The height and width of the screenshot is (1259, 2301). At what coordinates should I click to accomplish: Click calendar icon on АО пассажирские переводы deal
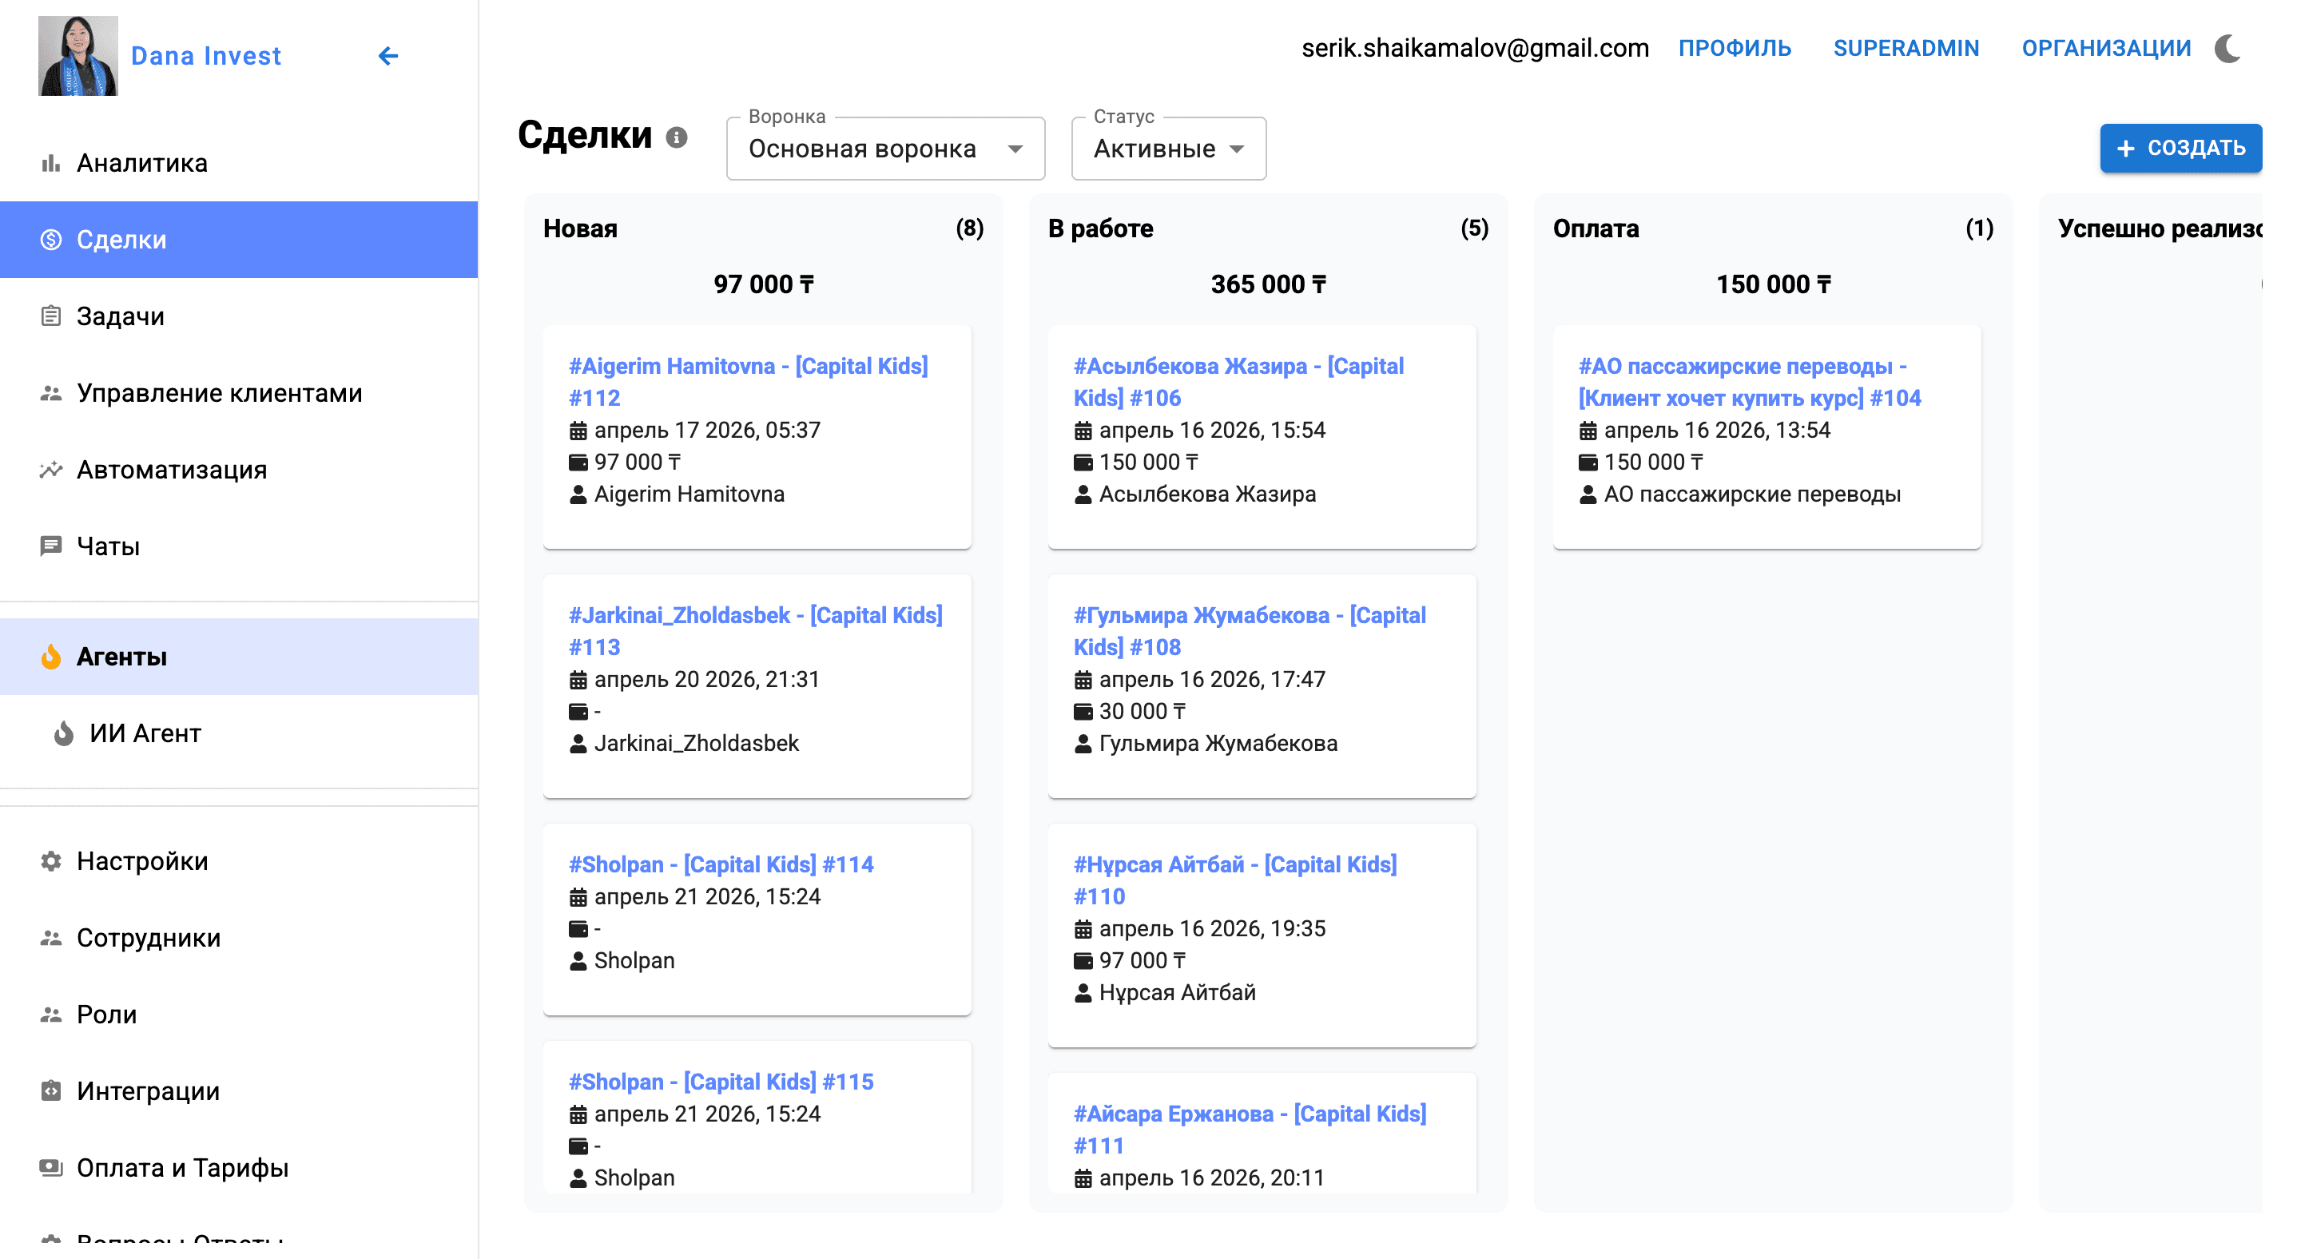[x=1588, y=431]
